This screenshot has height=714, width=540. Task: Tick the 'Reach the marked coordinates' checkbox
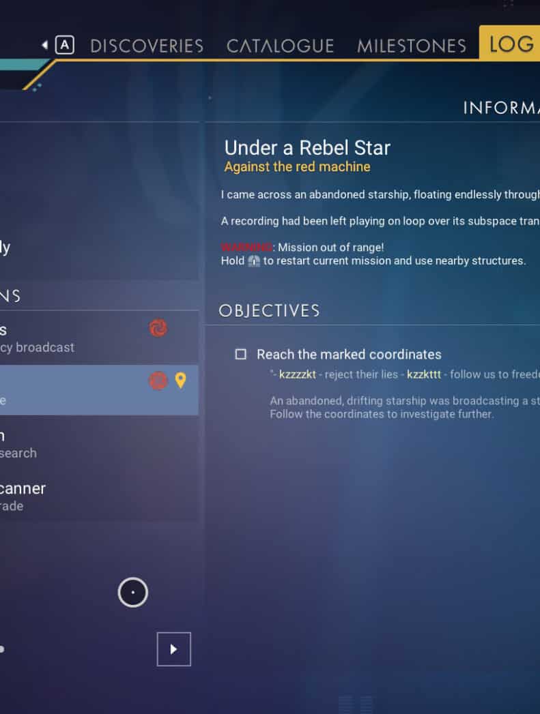(240, 355)
